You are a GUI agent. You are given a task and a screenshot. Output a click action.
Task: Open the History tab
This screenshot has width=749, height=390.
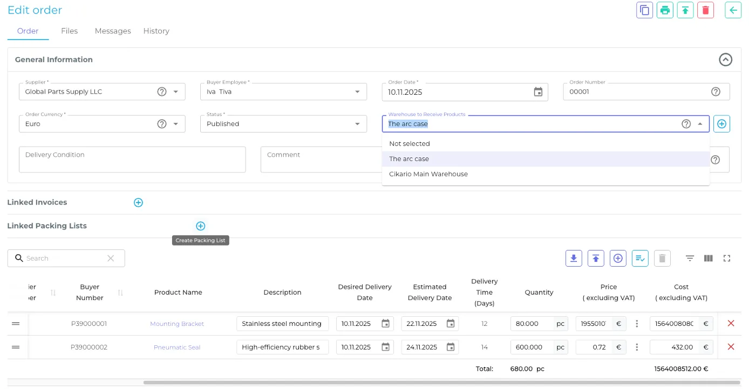[x=156, y=31]
